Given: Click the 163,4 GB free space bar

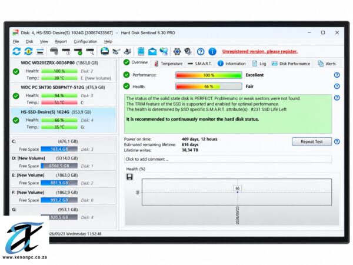Looking at the screenshot, I should pyautogui.click(x=59, y=149).
